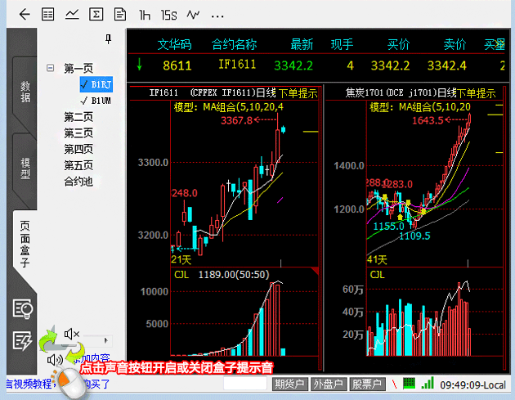Click the 股票户 account button
Viewport: 515px width, 400px height.
pyautogui.click(x=365, y=384)
